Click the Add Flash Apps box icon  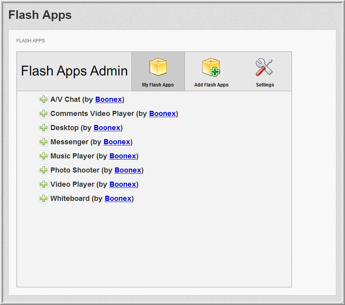[211, 67]
